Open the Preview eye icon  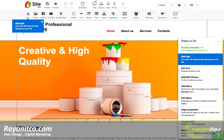click(55, 4)
